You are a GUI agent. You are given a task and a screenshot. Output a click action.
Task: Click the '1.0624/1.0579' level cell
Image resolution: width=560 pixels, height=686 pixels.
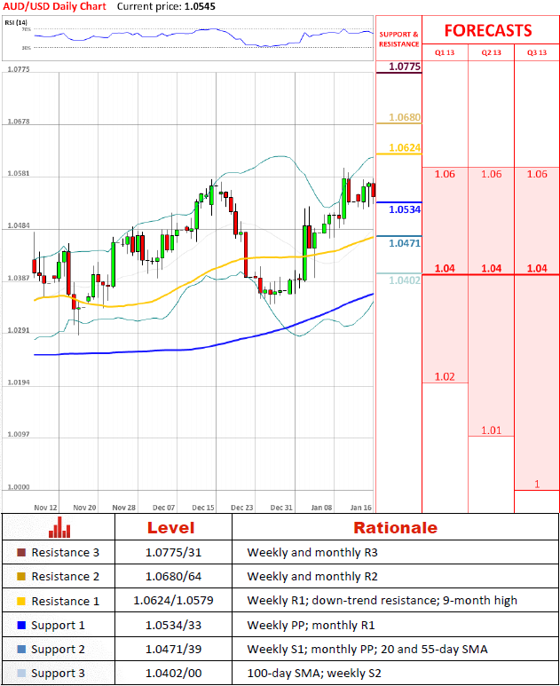173,601
